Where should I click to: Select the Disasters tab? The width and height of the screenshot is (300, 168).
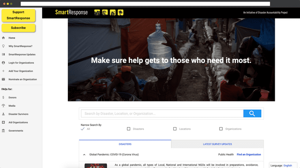coord(125,144)
